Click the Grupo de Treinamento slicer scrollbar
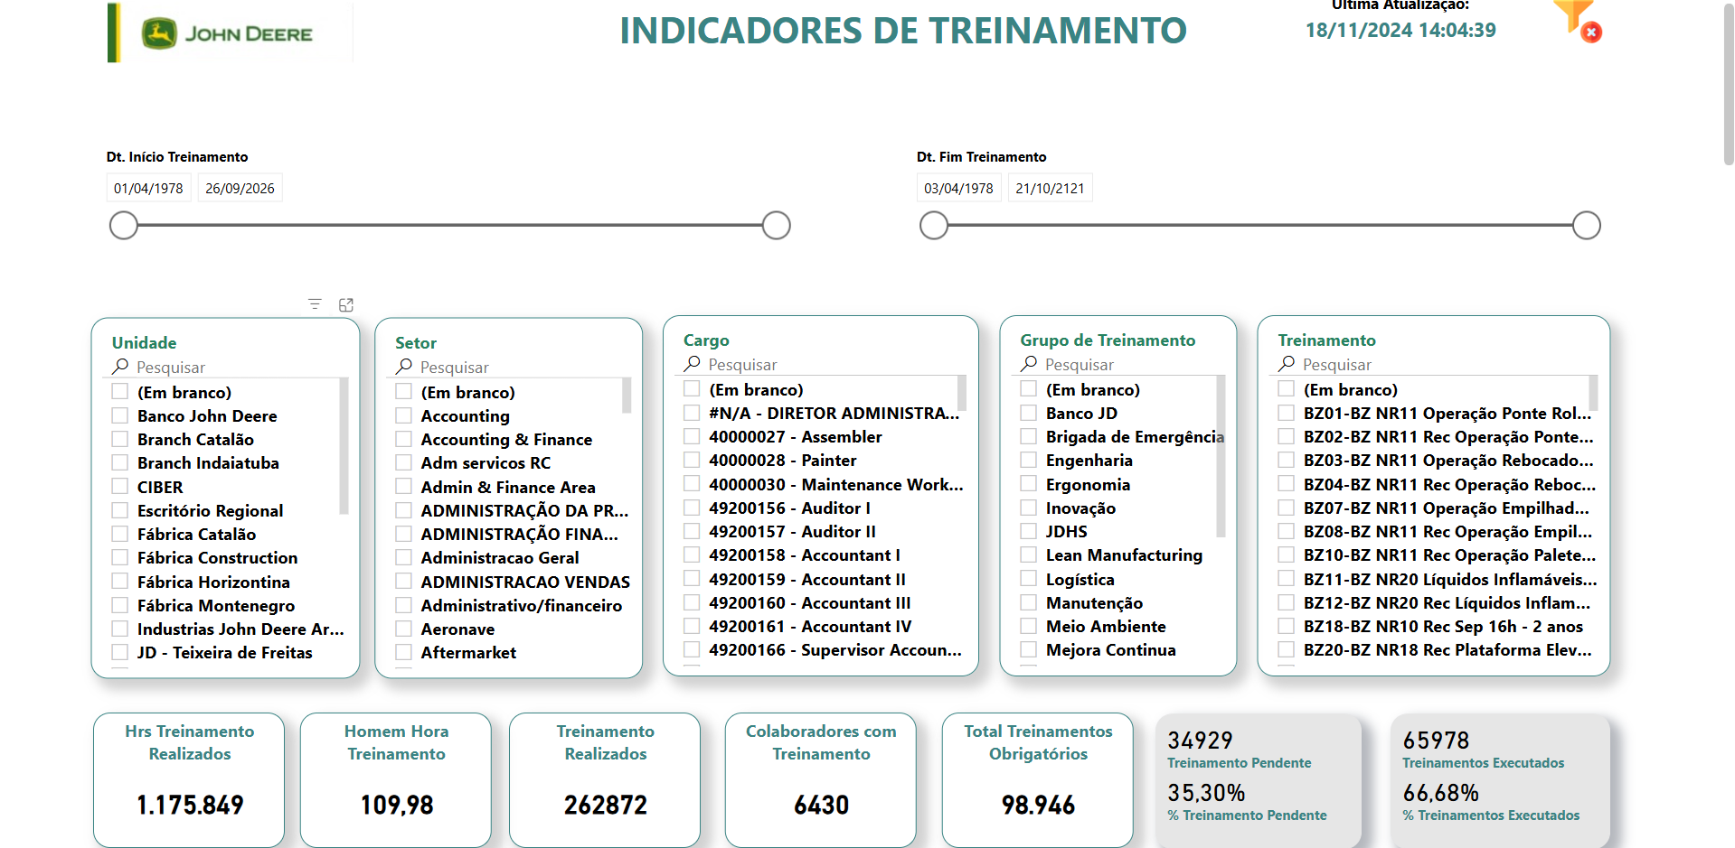 pos(1221,456)
